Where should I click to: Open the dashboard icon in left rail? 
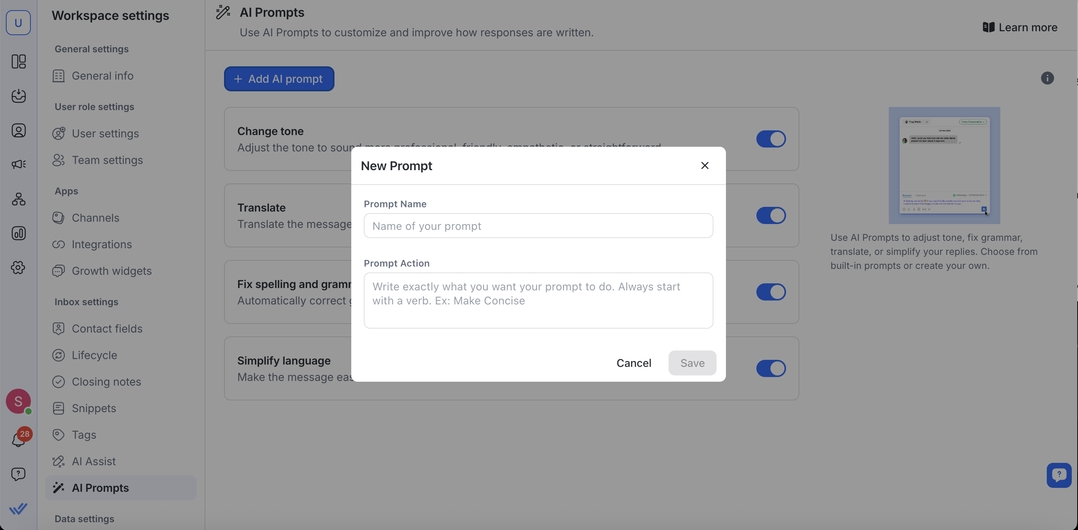18,62
